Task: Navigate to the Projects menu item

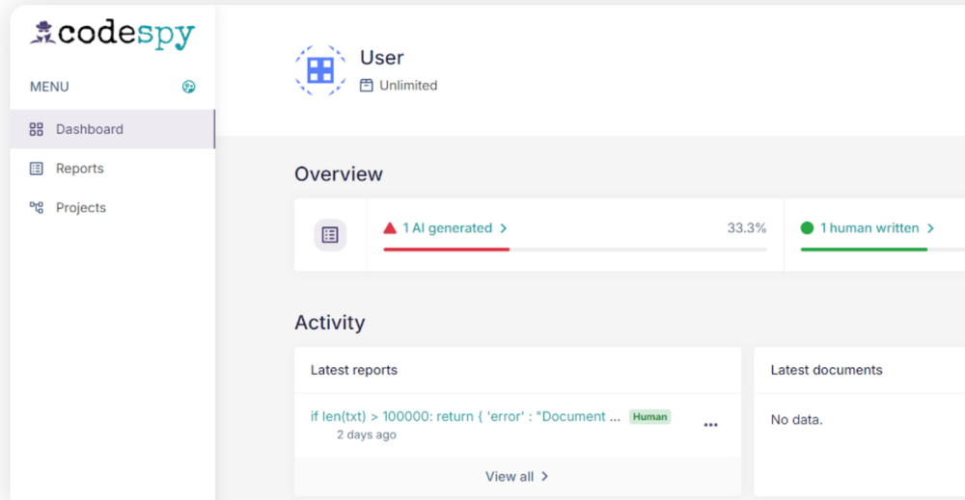Action: [112, 208]
